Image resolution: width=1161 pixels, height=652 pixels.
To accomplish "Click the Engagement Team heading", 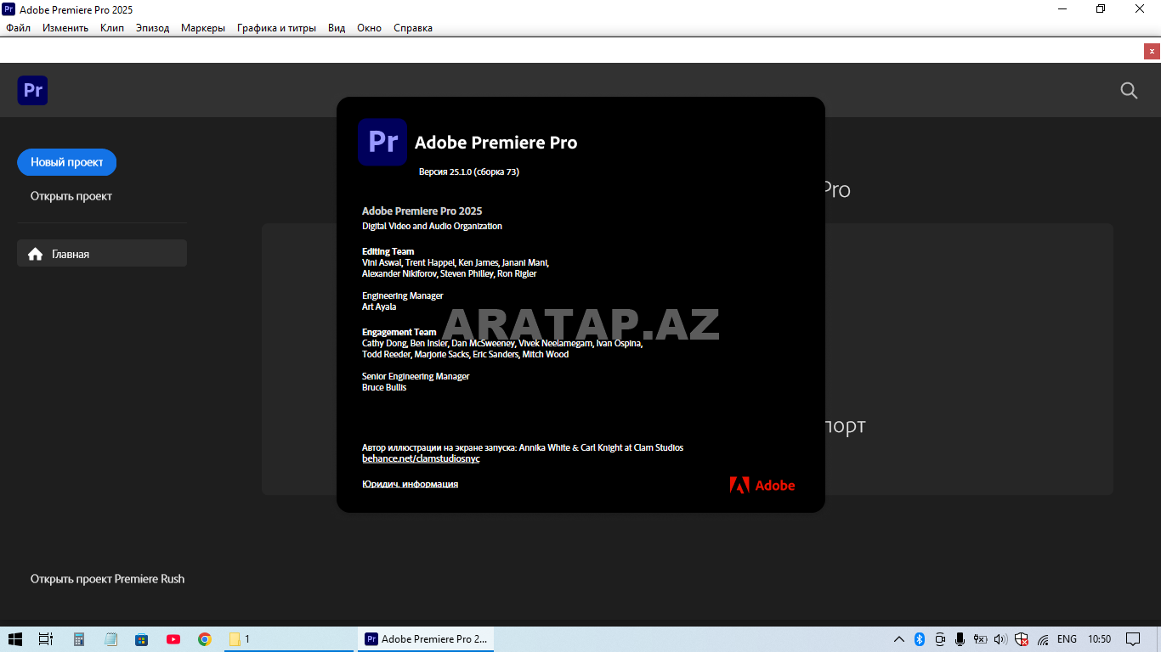I will (x=399, y=332).
